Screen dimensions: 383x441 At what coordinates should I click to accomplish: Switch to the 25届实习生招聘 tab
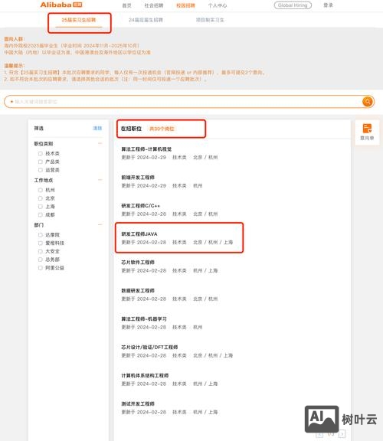tap(79, 20)
